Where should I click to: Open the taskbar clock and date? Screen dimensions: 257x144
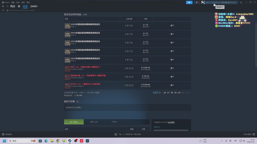coord(251,141)
